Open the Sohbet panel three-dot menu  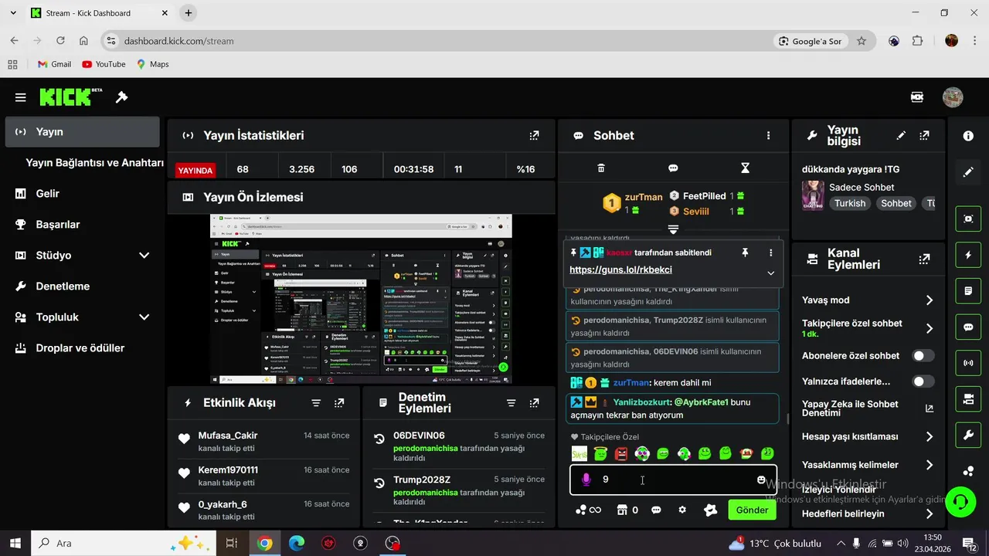tap(768, 135)
